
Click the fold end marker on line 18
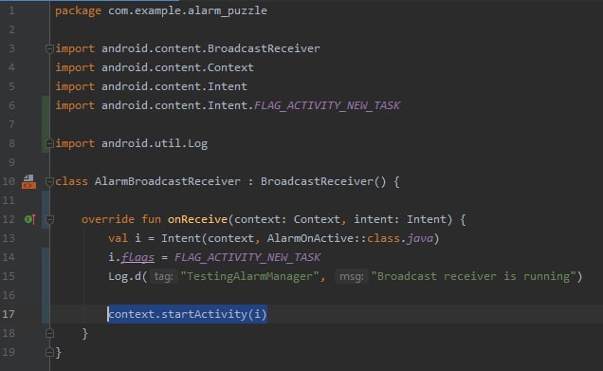pos(49,333)
